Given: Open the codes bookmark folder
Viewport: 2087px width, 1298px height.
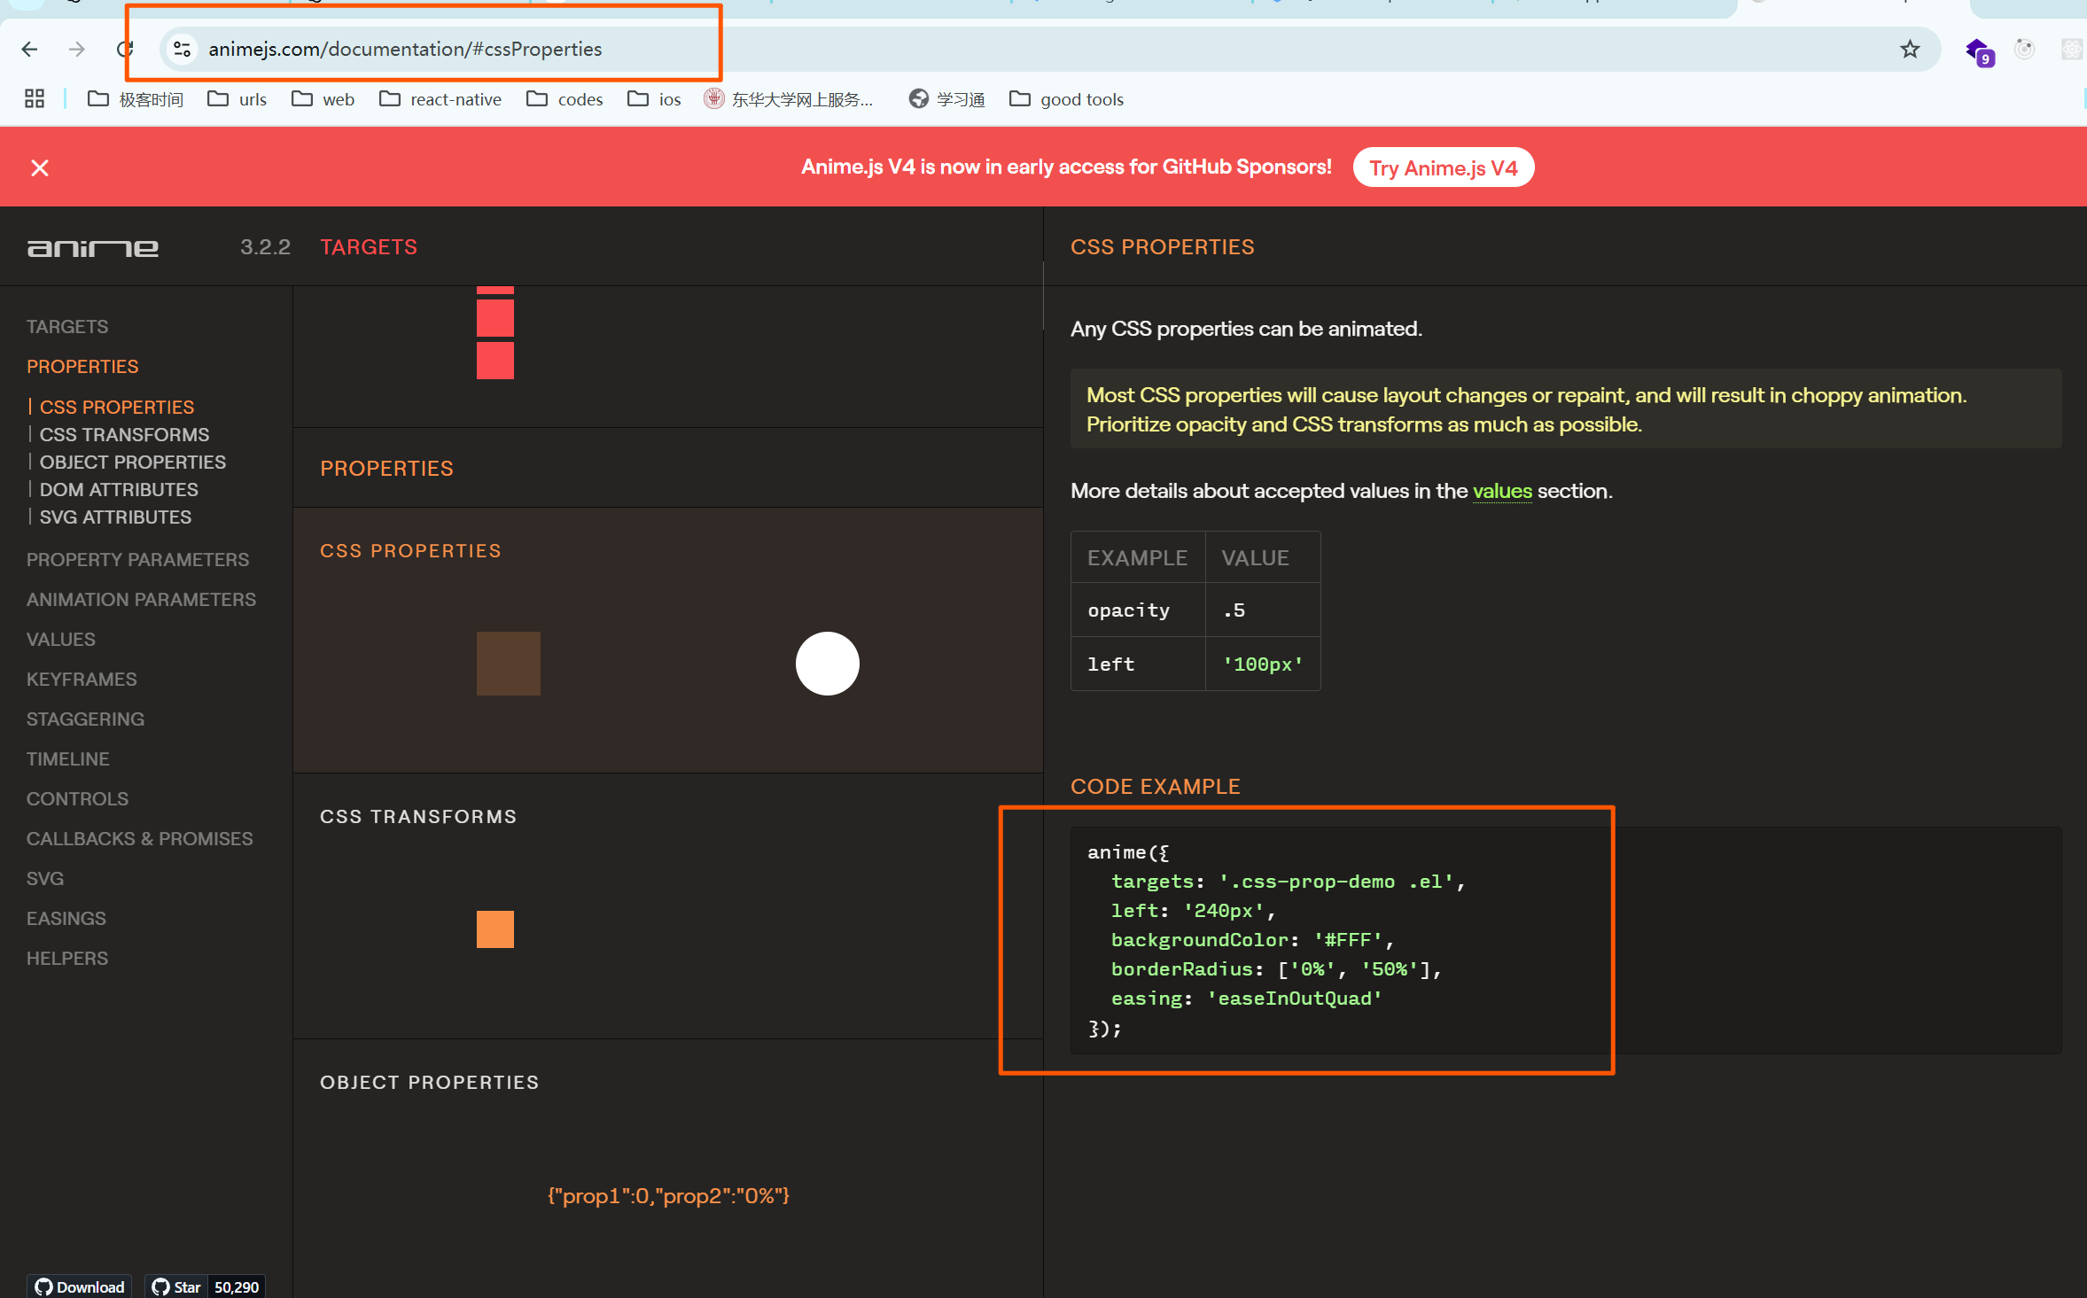Looking at the screenshot, I should (565, 99).
